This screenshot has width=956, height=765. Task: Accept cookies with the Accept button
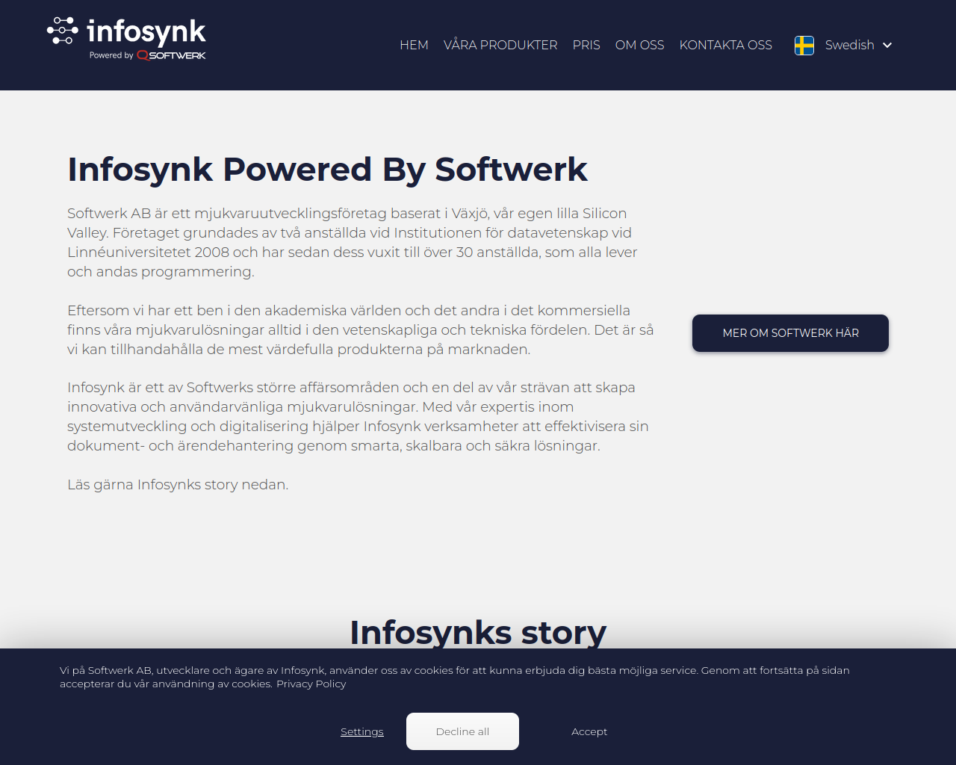tap(589, 731)
